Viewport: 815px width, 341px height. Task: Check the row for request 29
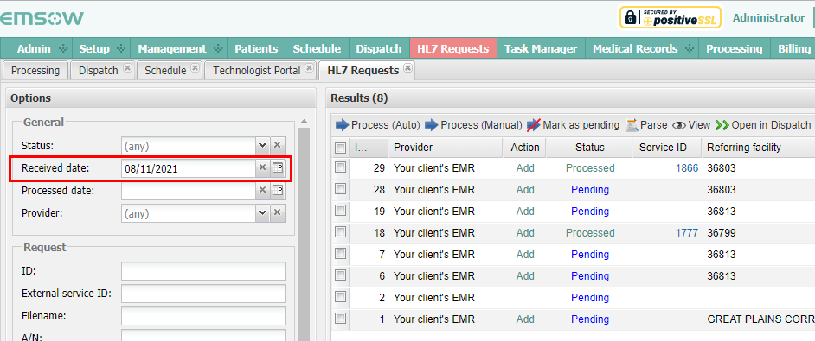[x=341, y=167]
